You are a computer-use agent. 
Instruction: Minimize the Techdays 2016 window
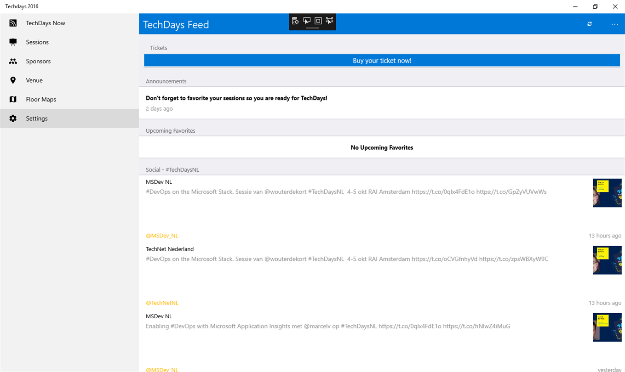575,6
